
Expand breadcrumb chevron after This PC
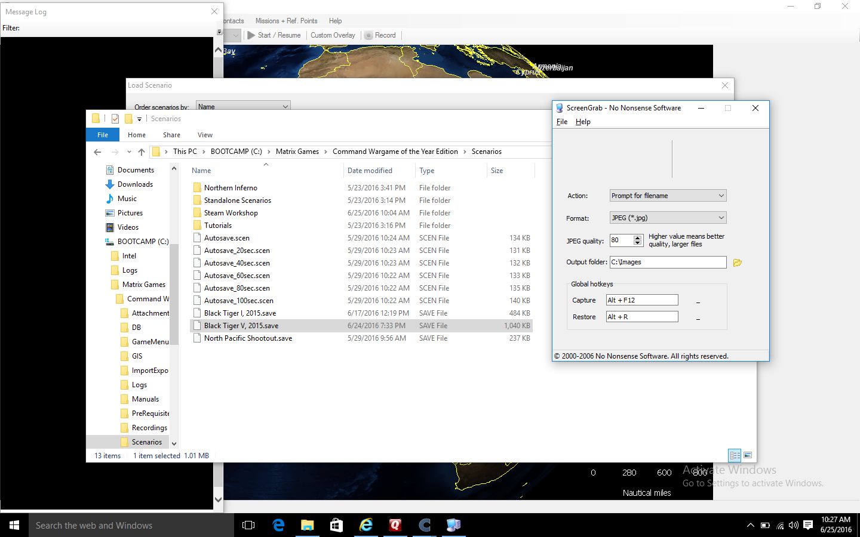pyautogui.click(x=204, y=152)
